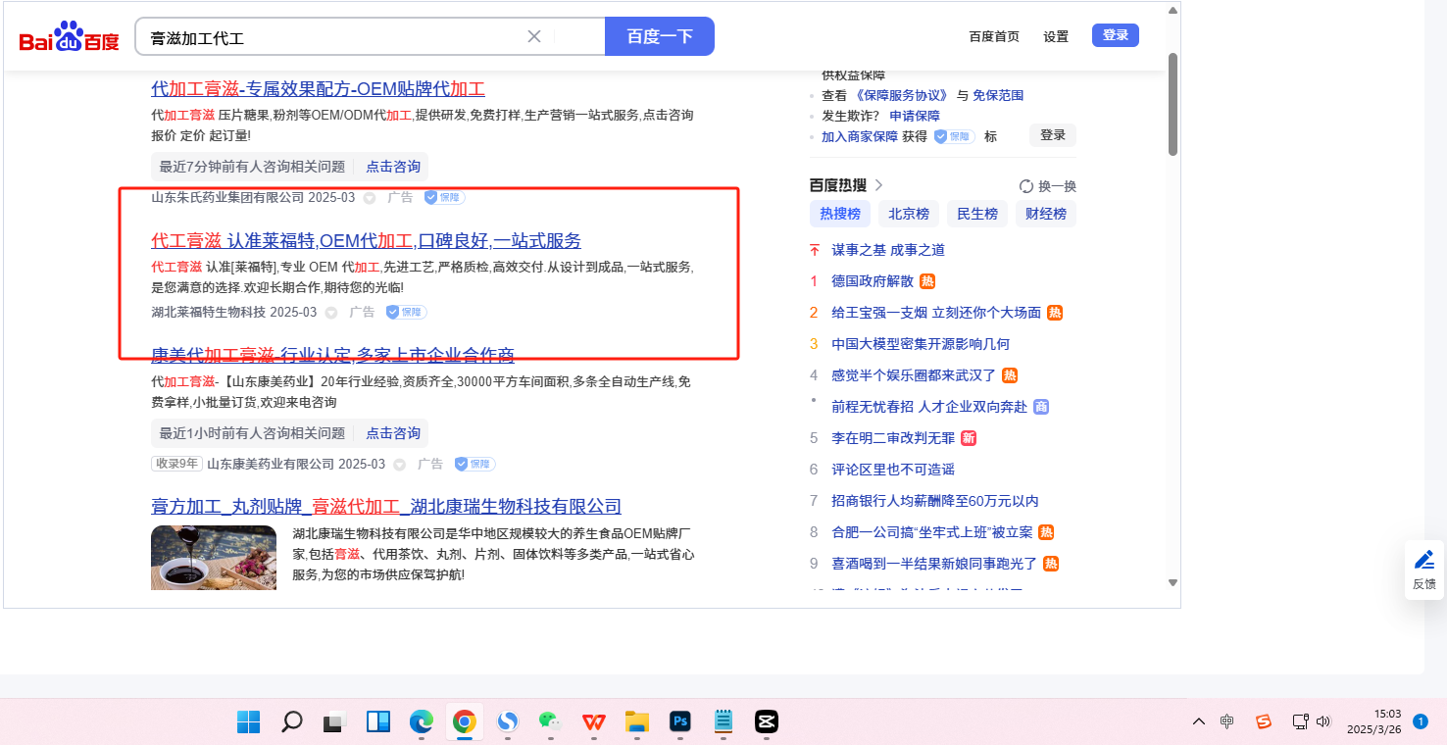Expand dropdown arrow beside 湖北莱福特生物科技 2025-03
This screenshot has width=1447, height=745.
coord(331,313)
